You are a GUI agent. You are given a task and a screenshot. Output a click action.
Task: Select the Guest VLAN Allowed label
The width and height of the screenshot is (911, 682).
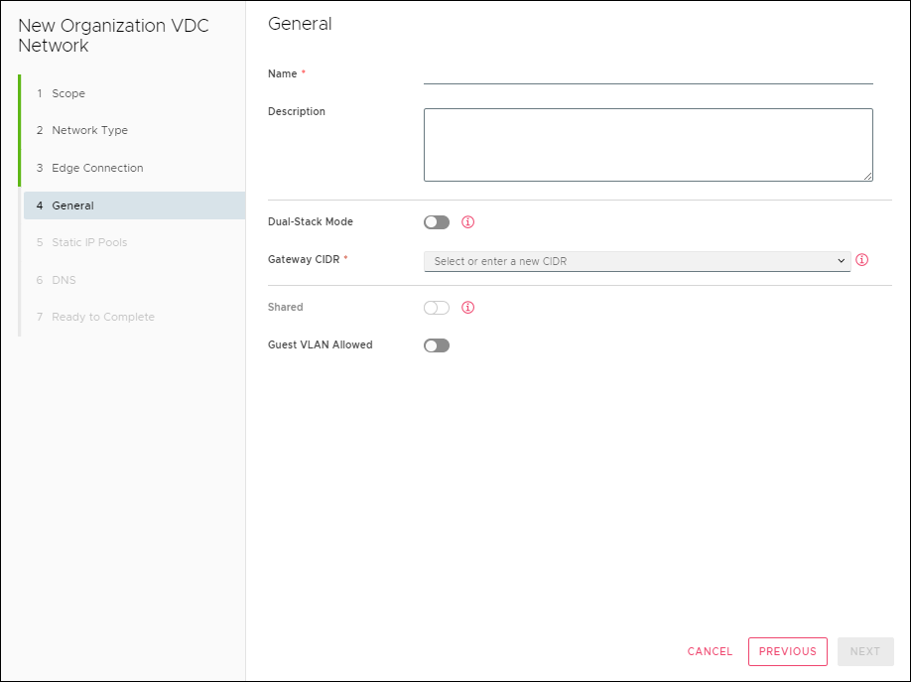point(321,344)
